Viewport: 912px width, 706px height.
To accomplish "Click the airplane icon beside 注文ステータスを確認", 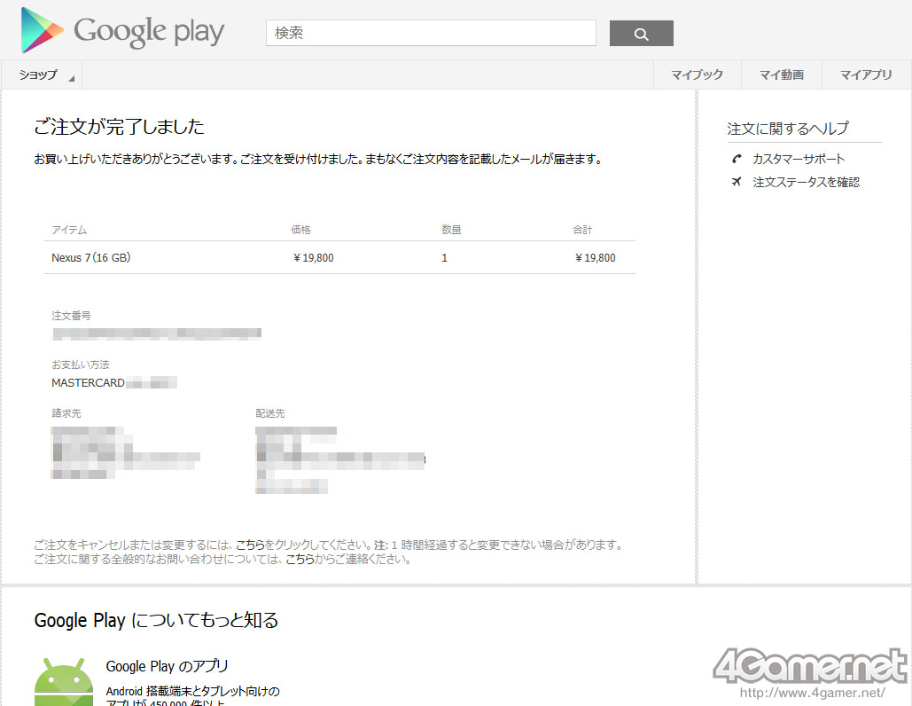I will 737,182.
